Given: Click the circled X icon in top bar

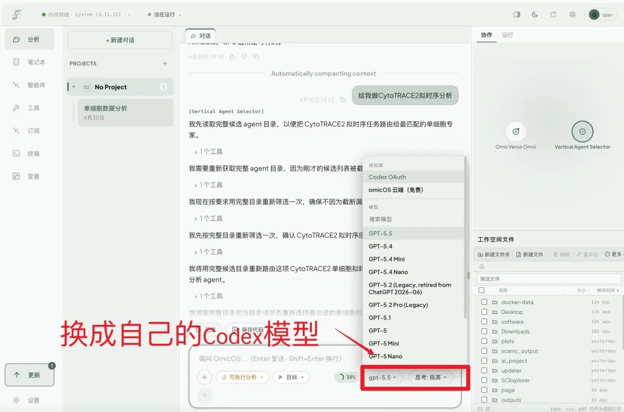Looking at the screenshot, I should [x=572, y=14].
